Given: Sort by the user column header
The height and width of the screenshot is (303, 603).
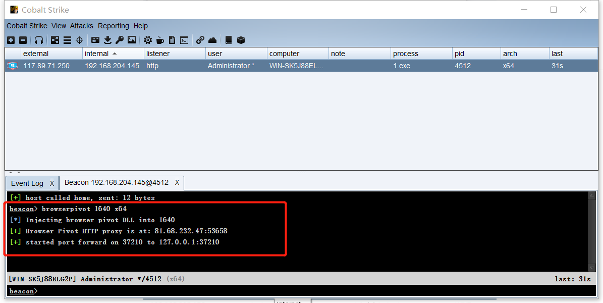Looking at the screenshot, I should click(x=236, y=54).
